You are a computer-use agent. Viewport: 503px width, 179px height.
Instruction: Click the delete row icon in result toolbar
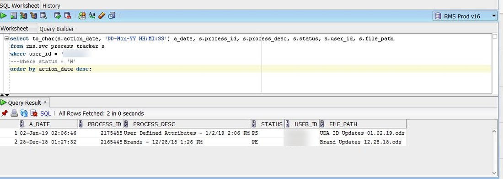pyautogui.click(x=34, y=113)
